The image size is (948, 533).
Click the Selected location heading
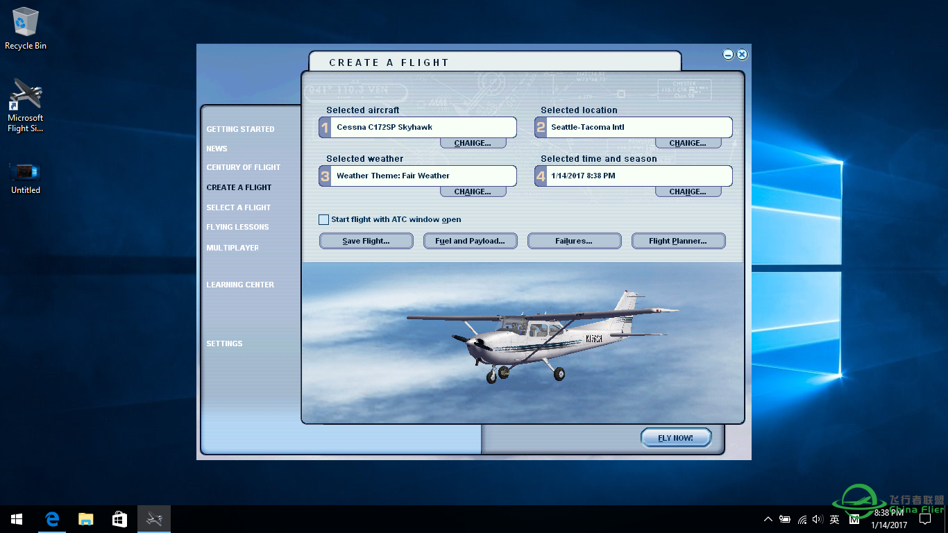(x=579, y=110)
